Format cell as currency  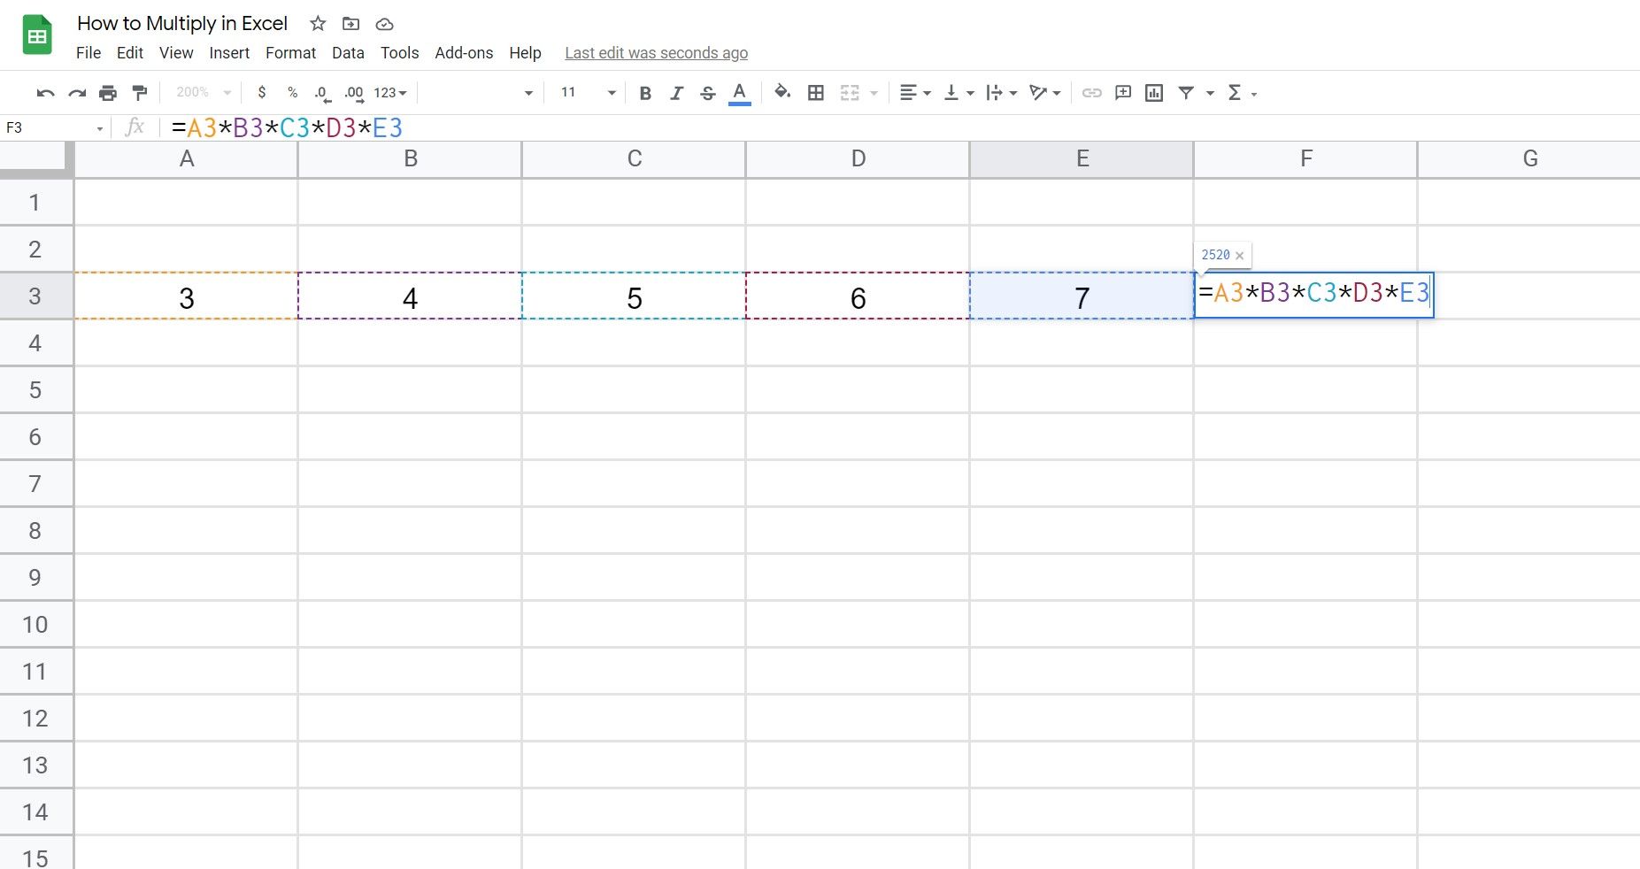pyautogui.click(x=261, y=93)
